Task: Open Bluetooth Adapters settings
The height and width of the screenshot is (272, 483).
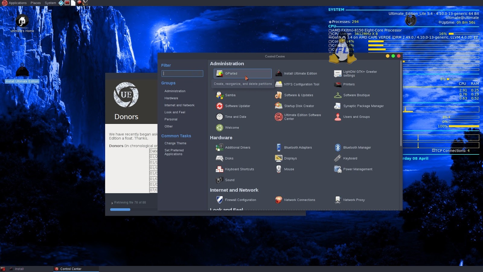Action: (x=293, y=147)
